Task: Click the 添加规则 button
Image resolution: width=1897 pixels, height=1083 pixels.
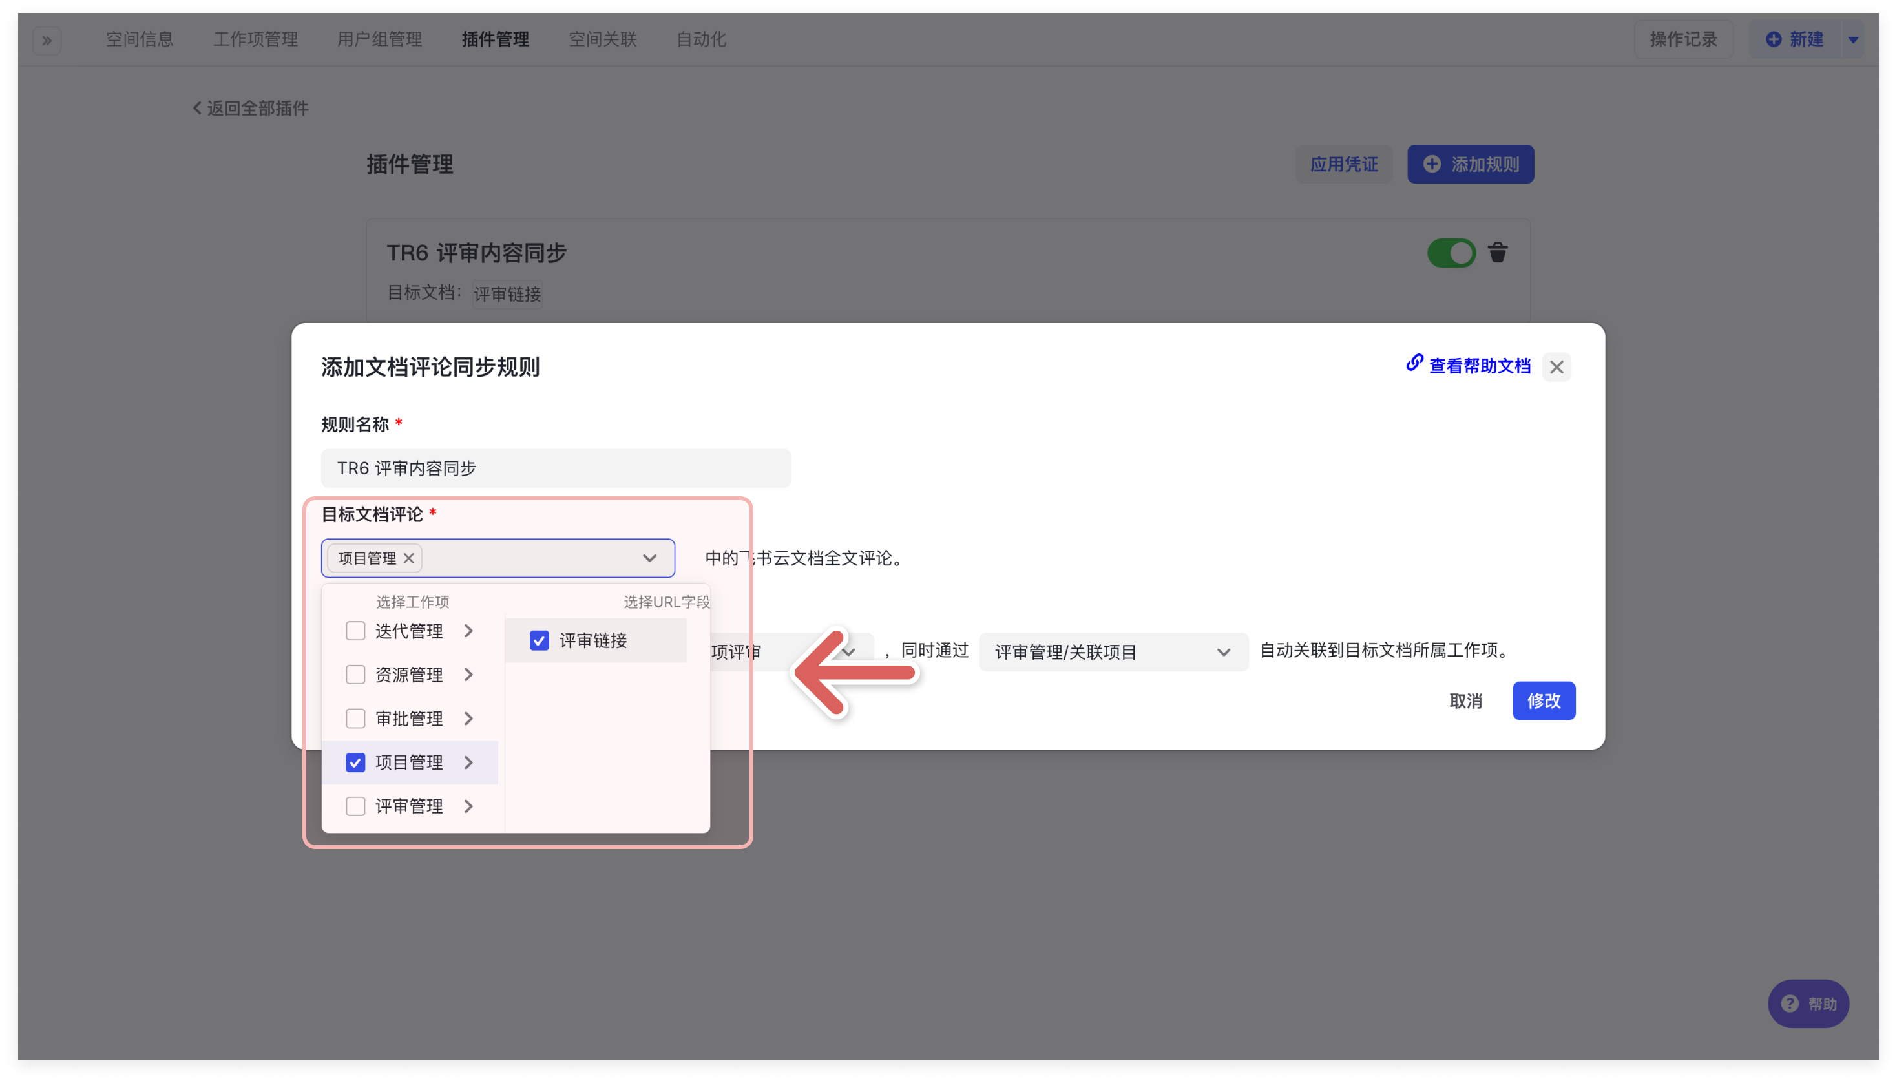Action: tap(1470, 164)
